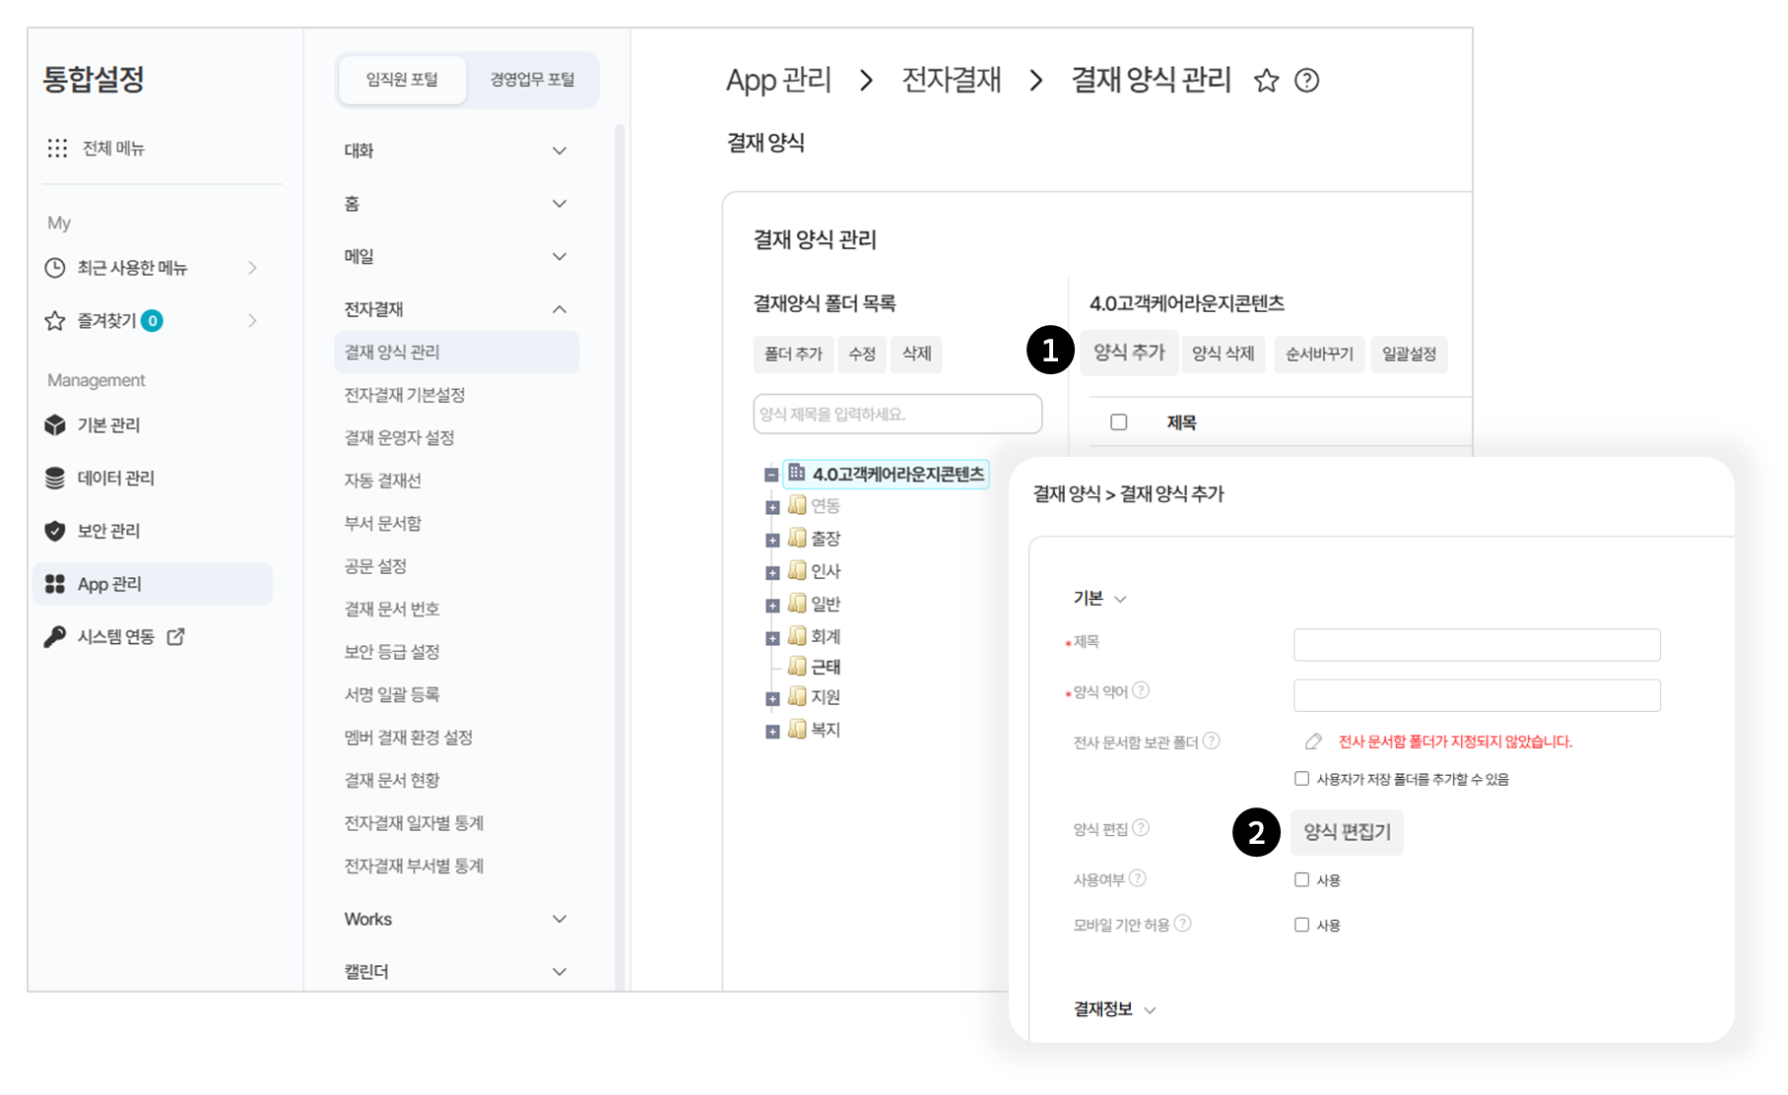Open 보안 관리 shield icon
The height and width of the screenshot is (1095, 1788).
(x=55, y=531)
